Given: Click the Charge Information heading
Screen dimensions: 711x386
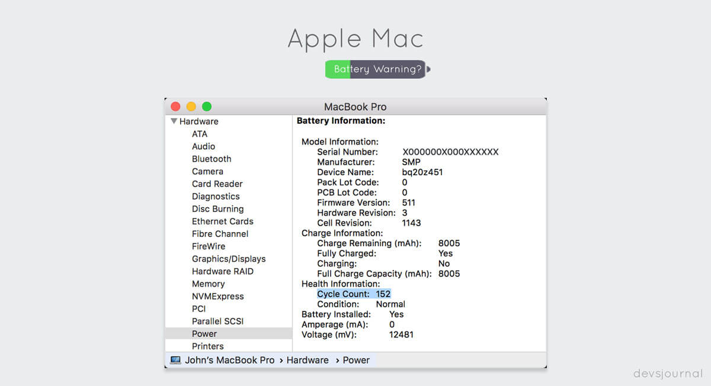Looking at the screenshot, I should pyautogui.click(x=342, y=233).
